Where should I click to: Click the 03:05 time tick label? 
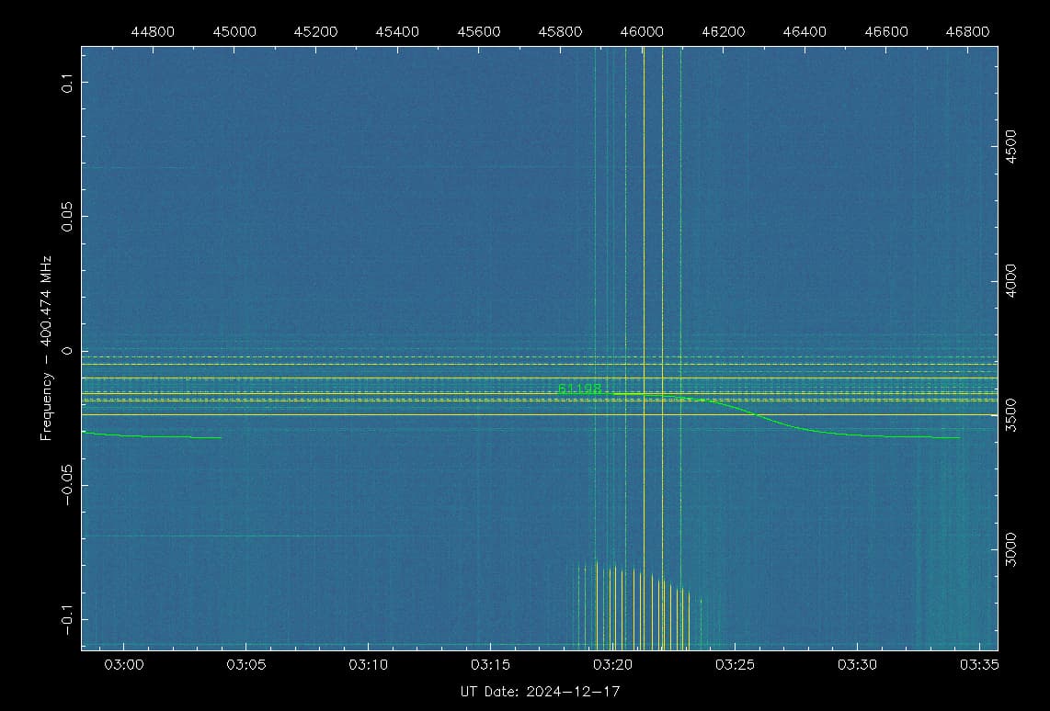pos(245,665)
